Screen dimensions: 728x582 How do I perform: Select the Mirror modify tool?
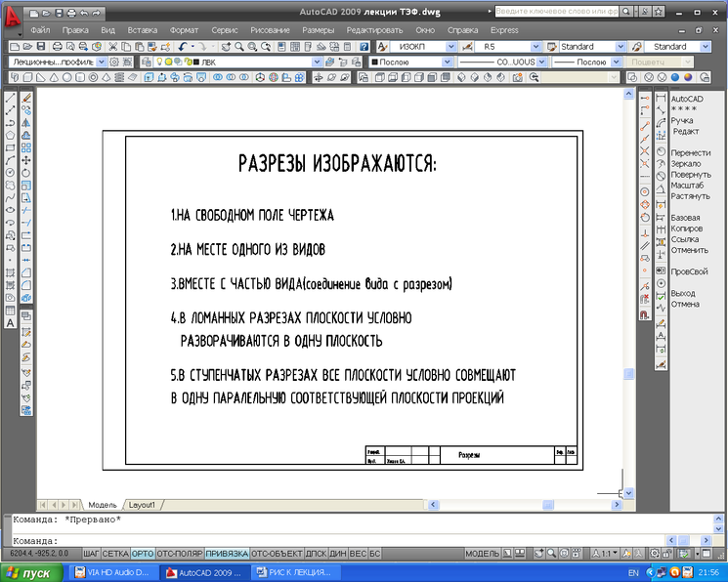26,123
